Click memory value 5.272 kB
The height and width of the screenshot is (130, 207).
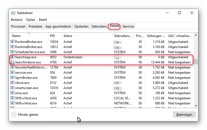tap(158, 88)
